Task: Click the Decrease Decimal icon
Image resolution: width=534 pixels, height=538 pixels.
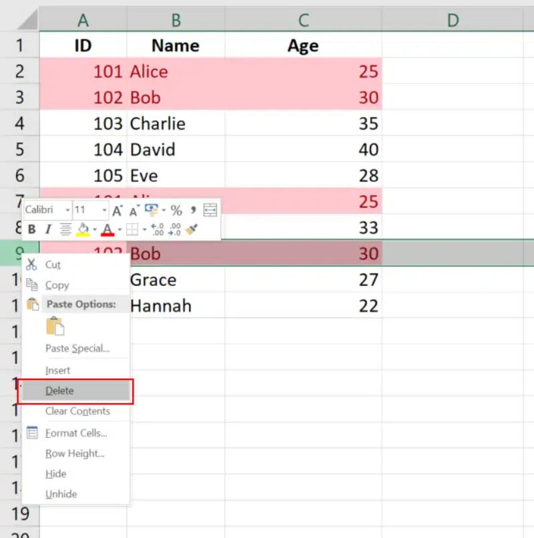Action: pyautogui.click(x=174, y=230)
